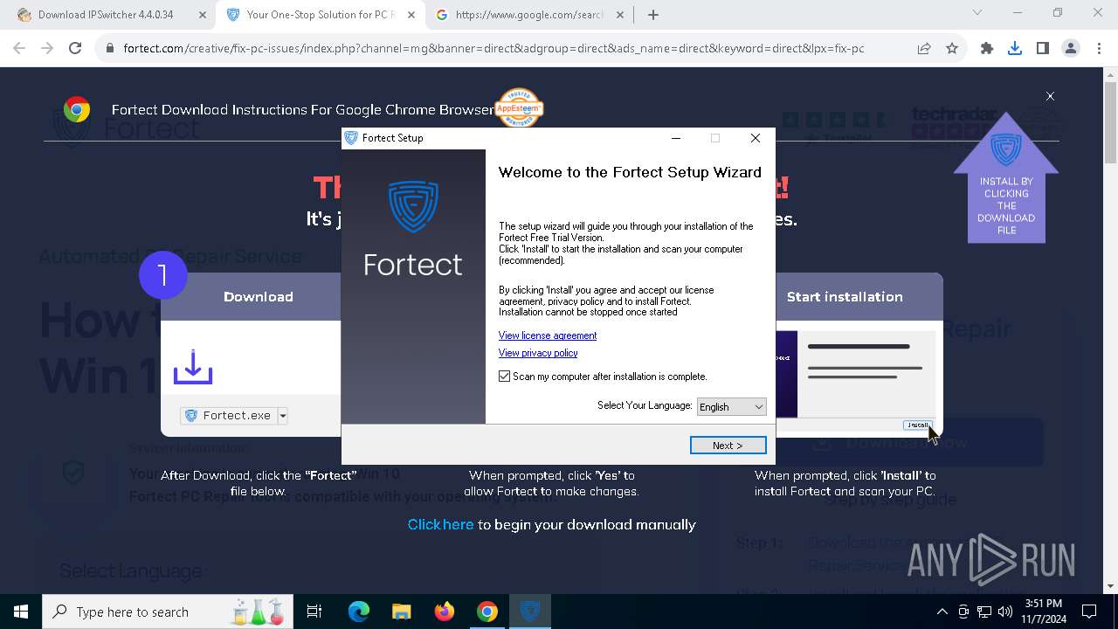Open Task View on taskbar

coord(314,612)
